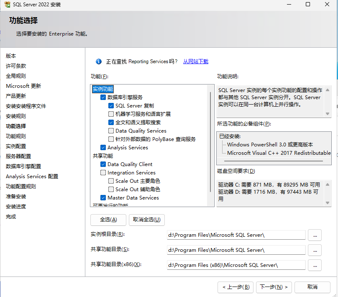
Task: Select bold 功能选择 step in sidebar
Action: (x=16, y=126)
